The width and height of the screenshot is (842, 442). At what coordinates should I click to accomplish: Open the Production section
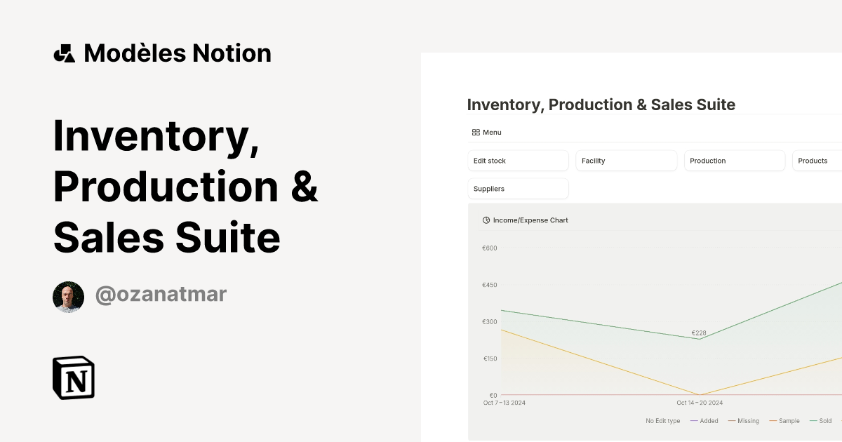point(734,160)
